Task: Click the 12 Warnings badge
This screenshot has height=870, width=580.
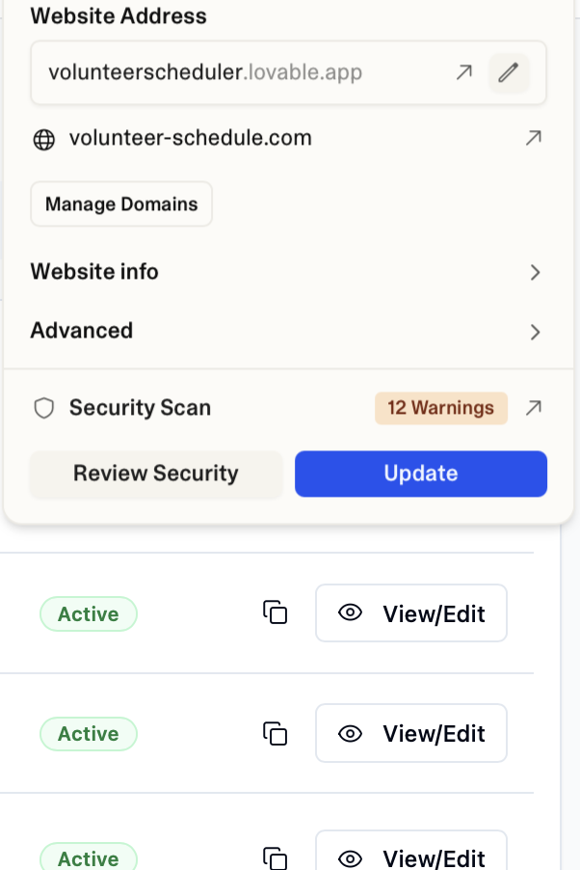Action: pyautogui.click(x=440, y=408)
